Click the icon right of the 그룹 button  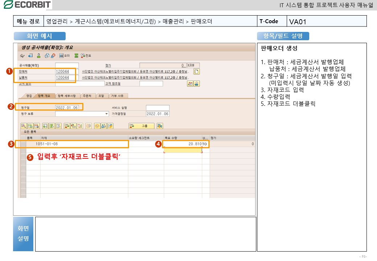coord(160,126)
